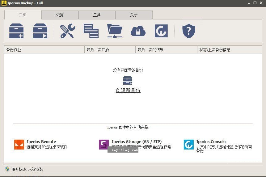266x177 pixels.
Task: Open the Iperius Remote product link
Action: tap(41, 141)
